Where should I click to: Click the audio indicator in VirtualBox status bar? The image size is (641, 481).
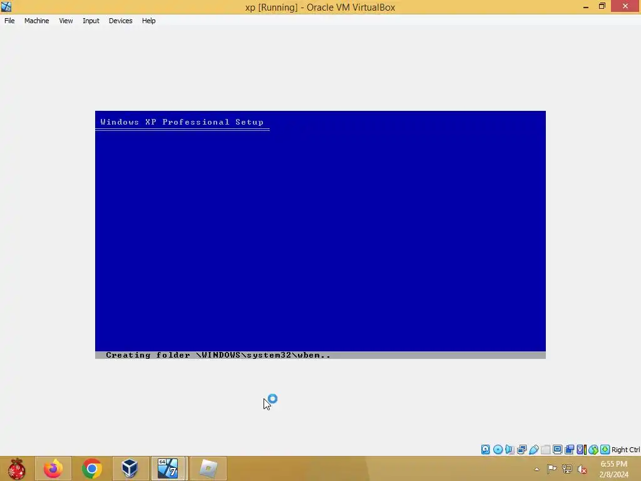pyautogui.click(x=510, y=450)
